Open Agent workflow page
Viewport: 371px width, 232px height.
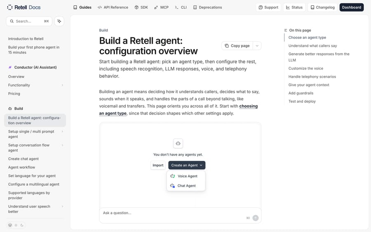pyautogui.click(x=21, y=167)
